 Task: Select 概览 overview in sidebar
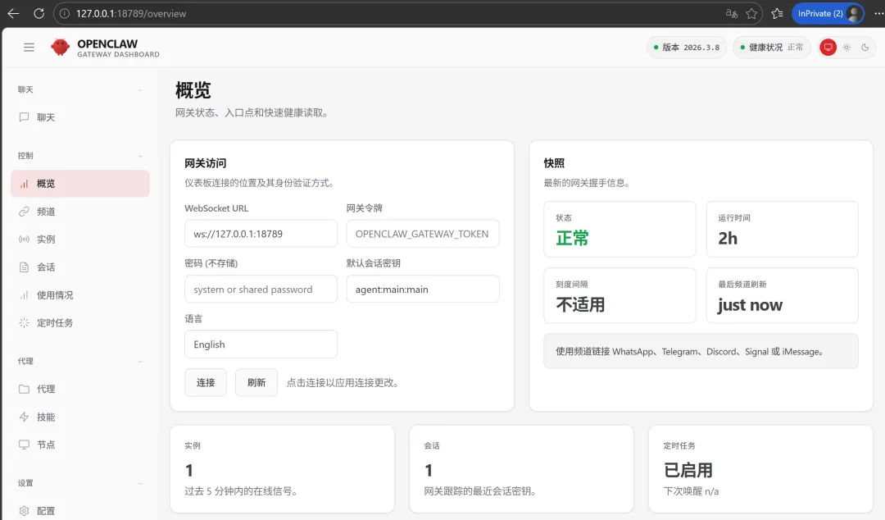(x=80, y=184)
